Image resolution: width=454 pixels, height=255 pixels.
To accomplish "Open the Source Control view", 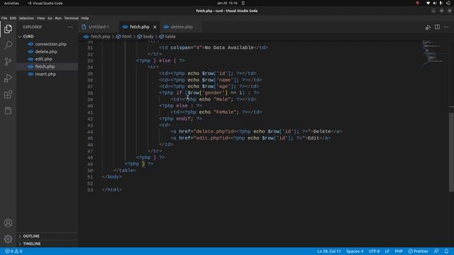I will (x=8, y=62).
